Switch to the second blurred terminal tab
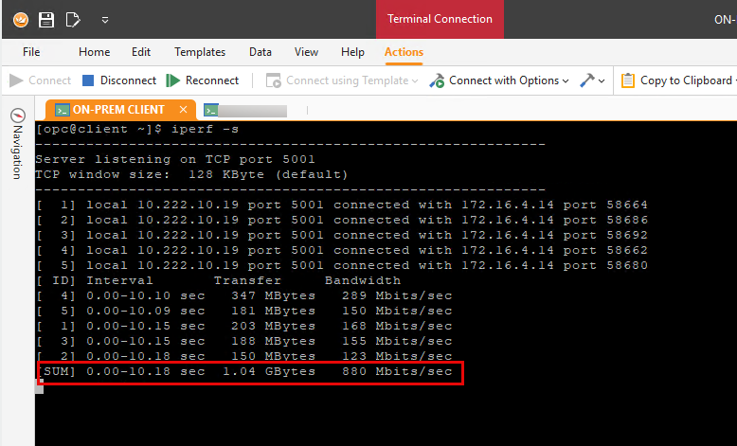Viewport: 737px width, 446px height. [245, 110]
